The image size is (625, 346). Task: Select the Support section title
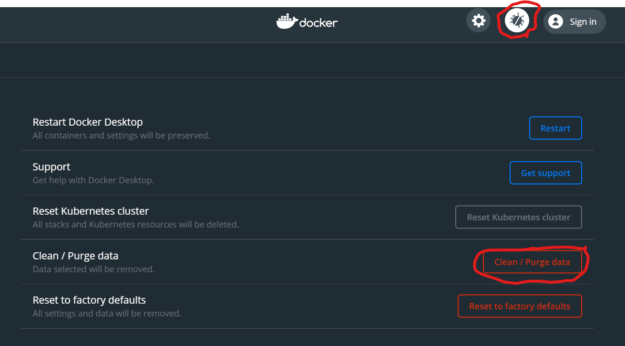coord(51,167)
